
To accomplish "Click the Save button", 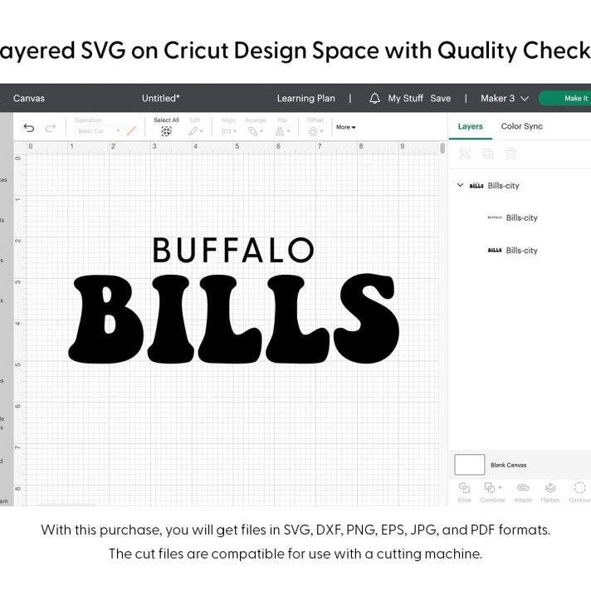I will (x=440, y=99).
